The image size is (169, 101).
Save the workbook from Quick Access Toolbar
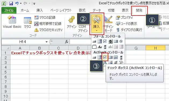(11, 3)
